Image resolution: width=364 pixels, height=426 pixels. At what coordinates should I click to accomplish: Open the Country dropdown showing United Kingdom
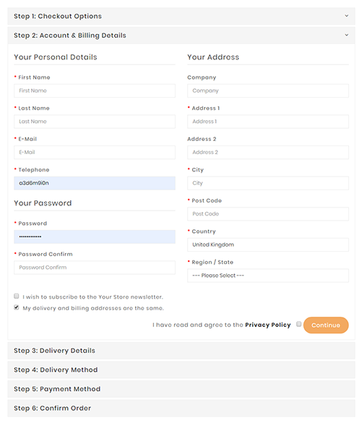(x=268, y=244)
